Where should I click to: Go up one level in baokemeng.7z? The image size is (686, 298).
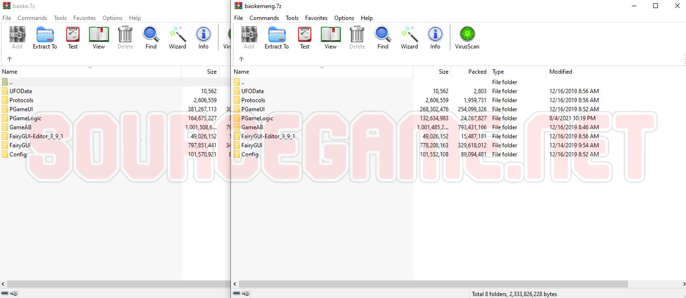[x=241, y=59]
